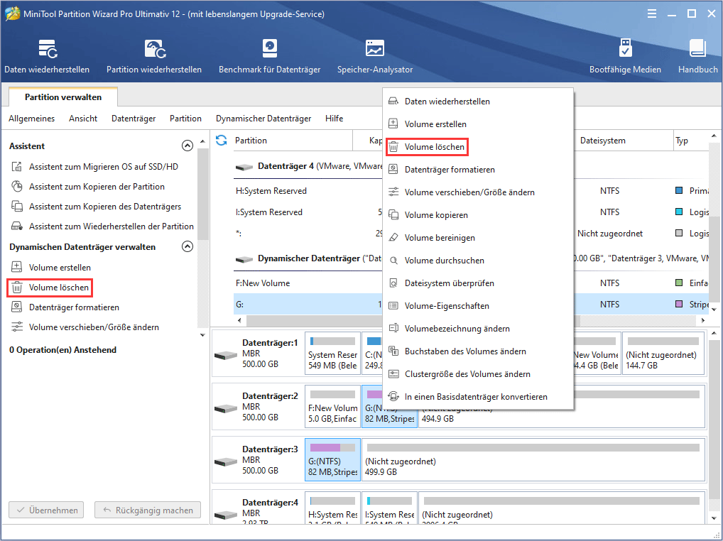
Task: Click Primär type blue color swatch
Action: coord(679,191)
